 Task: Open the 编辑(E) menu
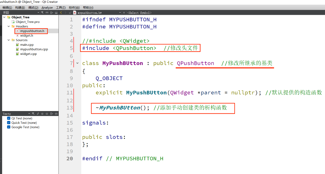pyautogui.click(x=7, y=8)
